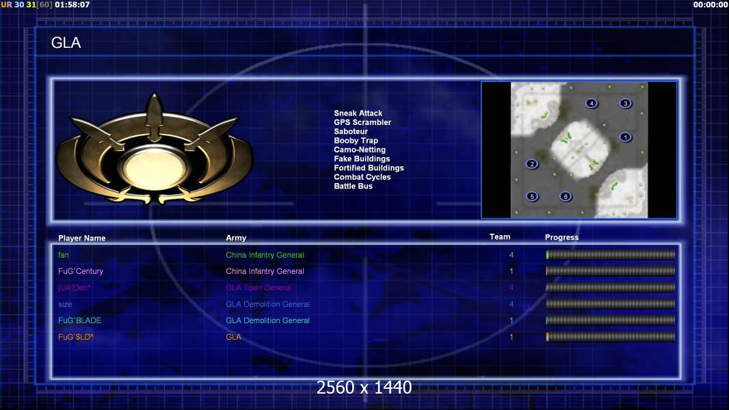This screenshot has height=410, width=729.
Task: Click the Player Name column header
Action: tap(82, 238)
